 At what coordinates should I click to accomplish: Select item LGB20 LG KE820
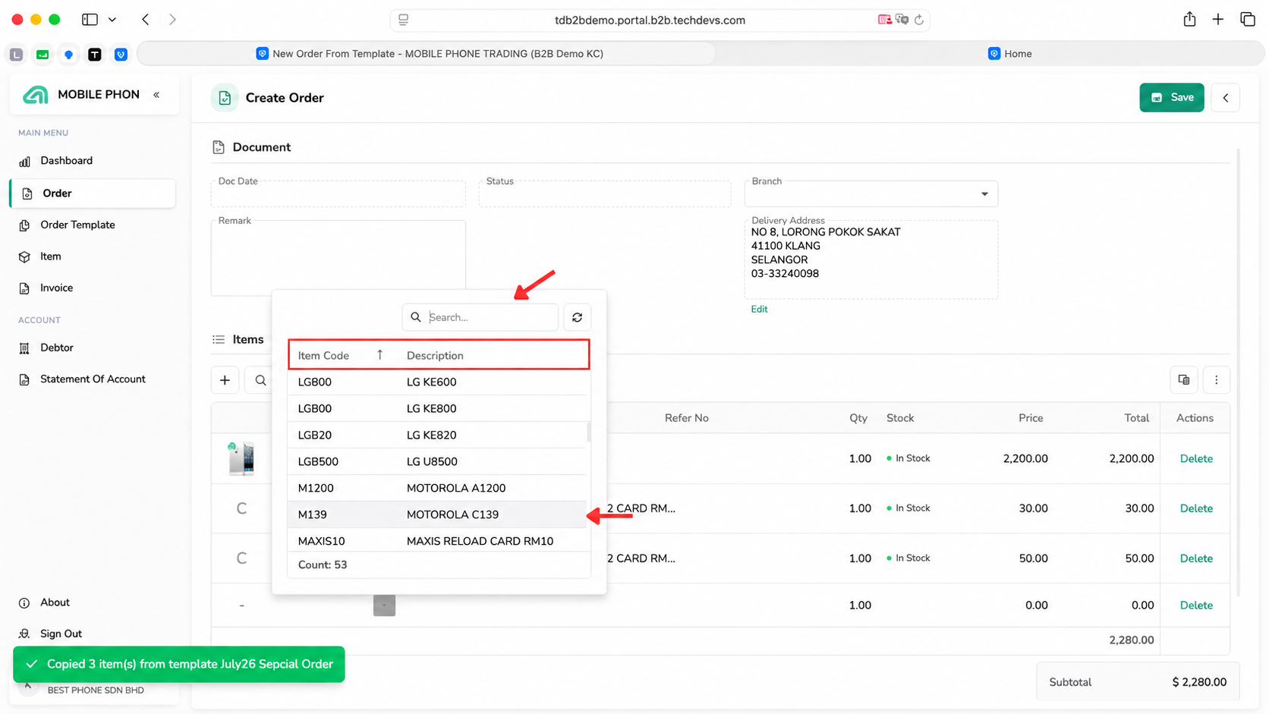click(x=438, y=435)
